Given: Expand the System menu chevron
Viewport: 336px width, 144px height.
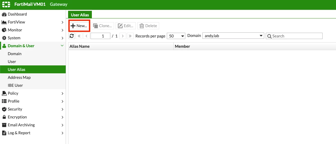Looking at the screenshot, I should tap(62, 38).
